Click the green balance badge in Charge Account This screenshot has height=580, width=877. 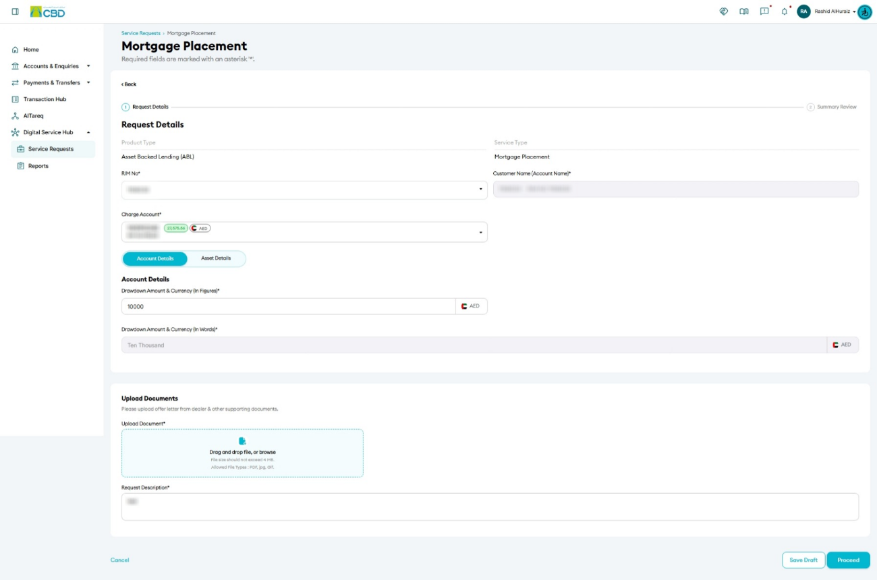176,228
